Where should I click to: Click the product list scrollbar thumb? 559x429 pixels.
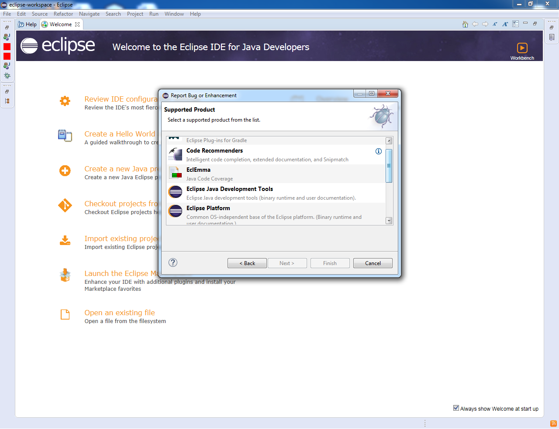[x=389, y=166]
